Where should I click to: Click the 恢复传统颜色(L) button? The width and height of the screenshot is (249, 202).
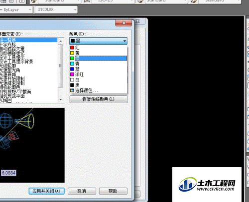99,99
